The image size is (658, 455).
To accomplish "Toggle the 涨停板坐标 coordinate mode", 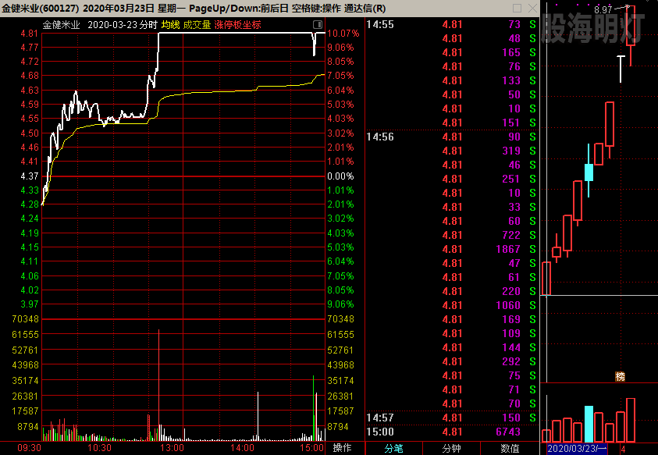I will pos(237,25).
